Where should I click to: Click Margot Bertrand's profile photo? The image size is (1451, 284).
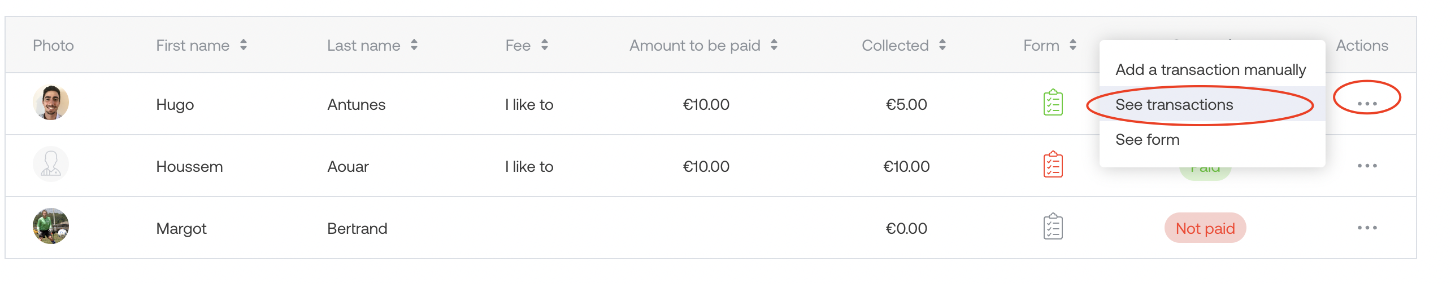click(51, 226)
